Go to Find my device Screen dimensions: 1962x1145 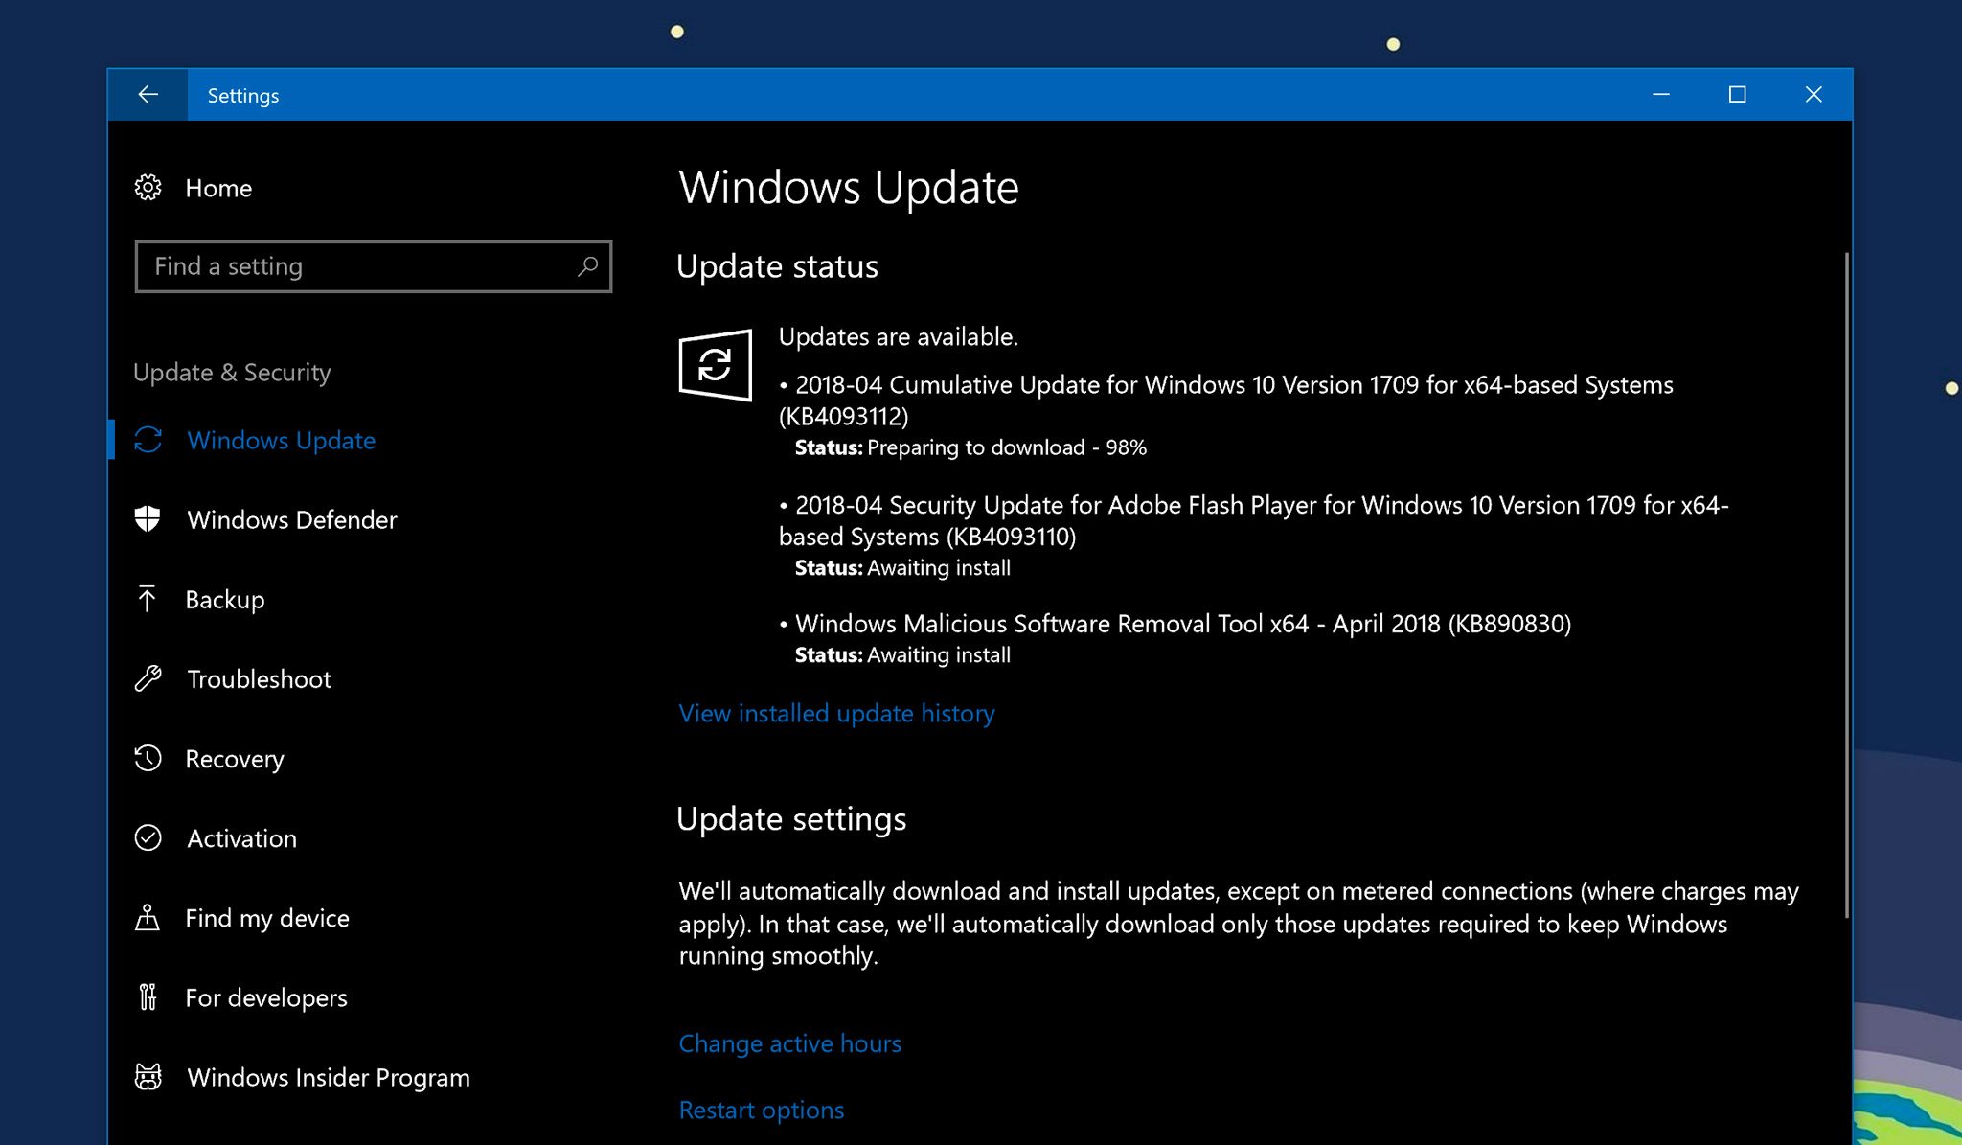point(267,918)
